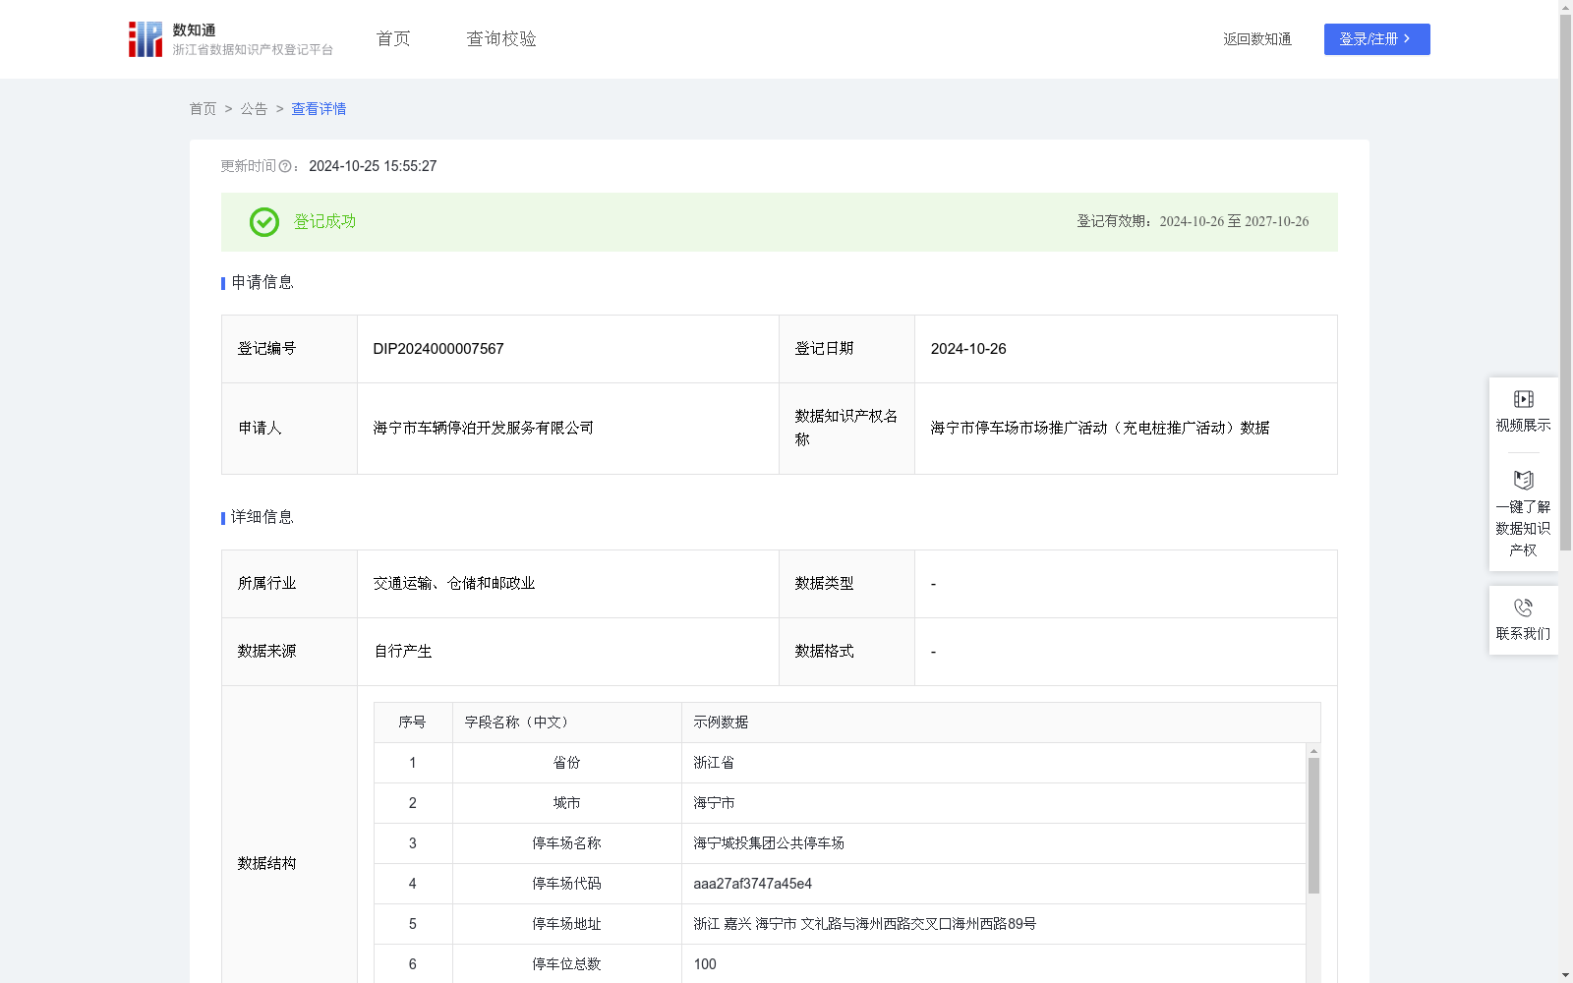The height and width of the screenshot is (983, 1573).
Task: Click the 省份 field row
Action: click(x=840, y=763)
